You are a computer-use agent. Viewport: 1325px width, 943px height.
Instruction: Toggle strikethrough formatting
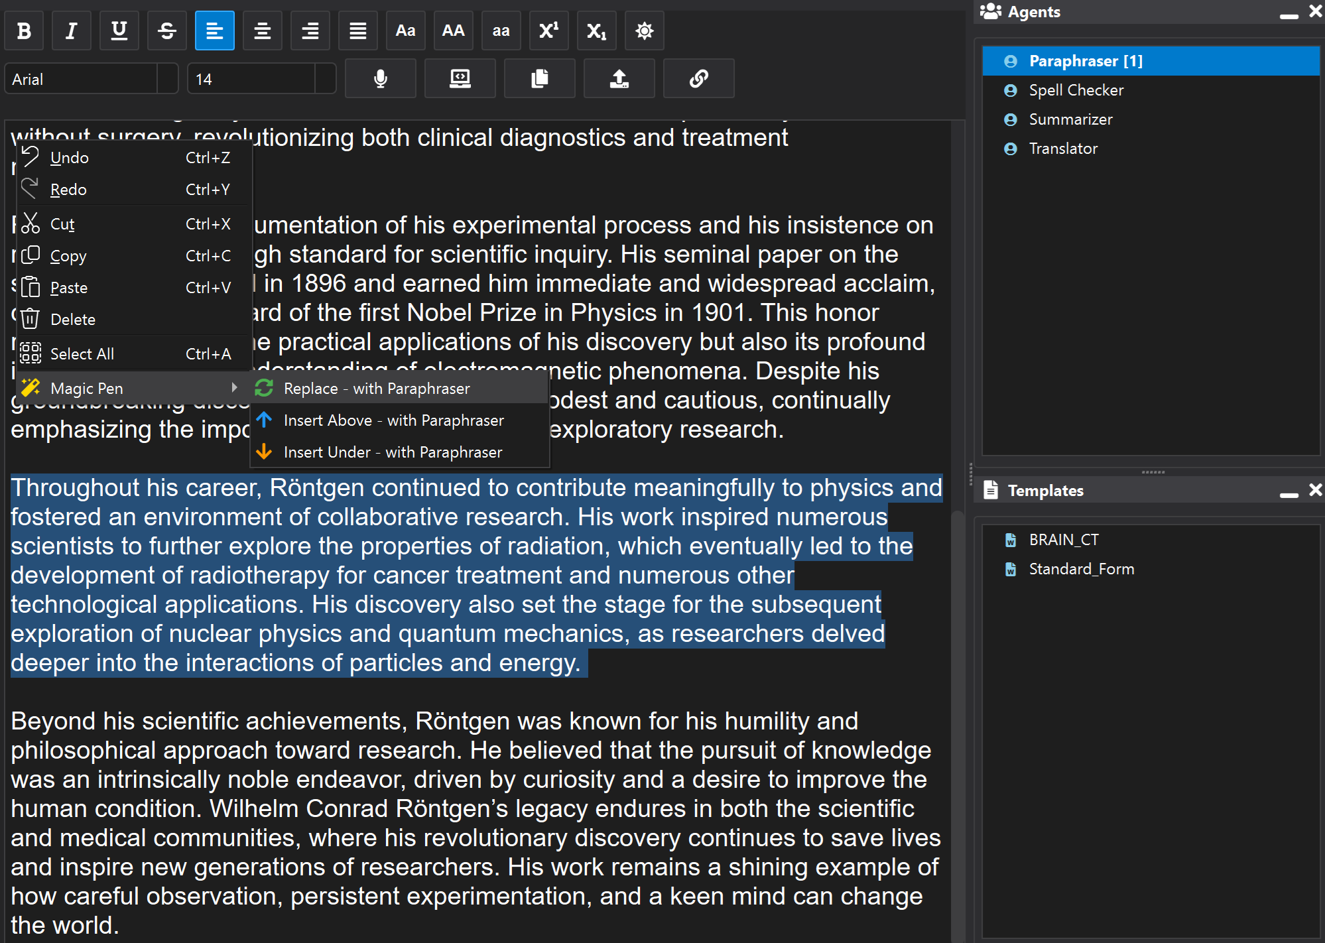(x=167, y=31)
